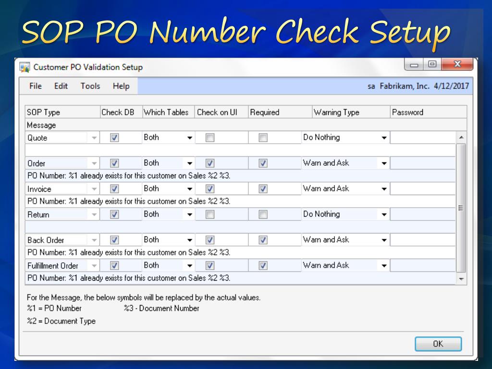
Task: Open Which Tables dropdown for Invoice
Action: tap(189, 189)
